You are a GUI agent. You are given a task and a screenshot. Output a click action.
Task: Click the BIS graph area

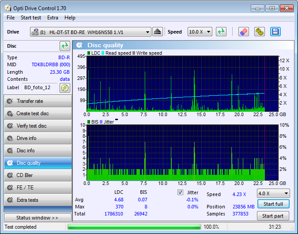pos(182,153)
